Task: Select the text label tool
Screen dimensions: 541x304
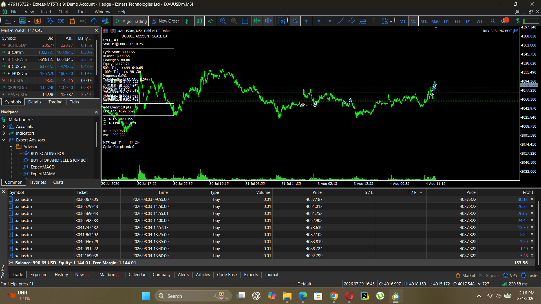Action: coord(374,21)
